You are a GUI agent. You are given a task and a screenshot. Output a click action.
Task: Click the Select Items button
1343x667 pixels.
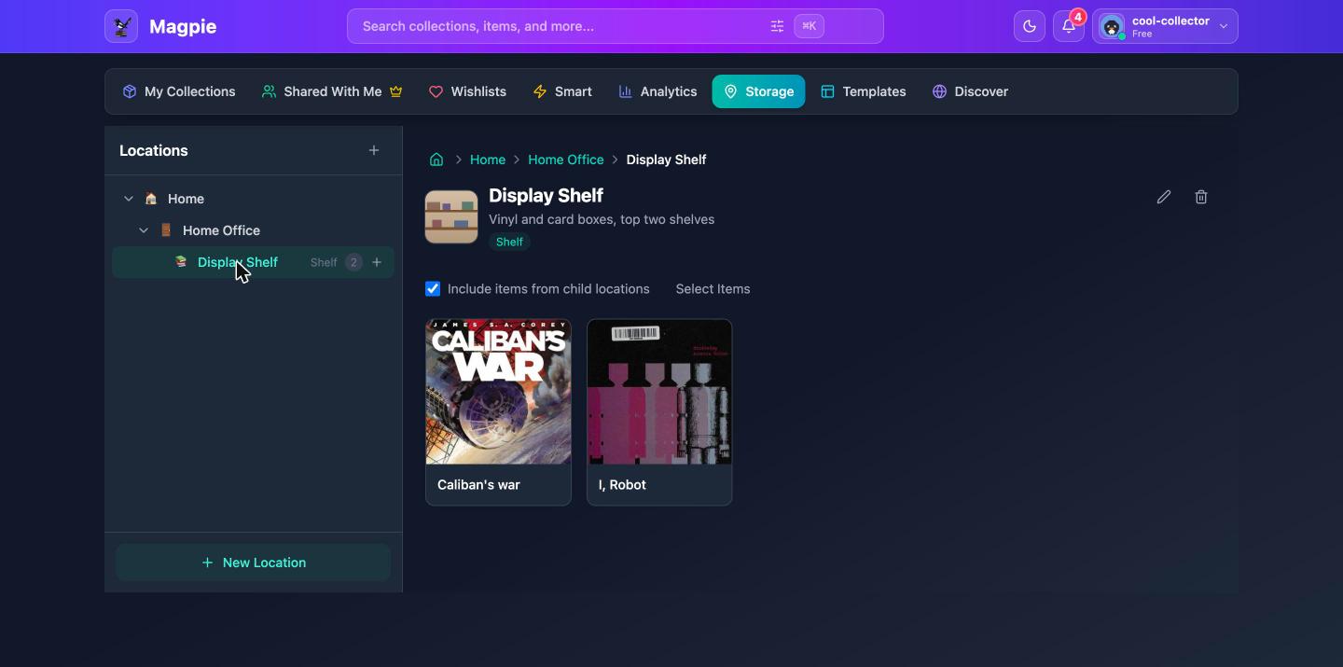coord(713,289)
